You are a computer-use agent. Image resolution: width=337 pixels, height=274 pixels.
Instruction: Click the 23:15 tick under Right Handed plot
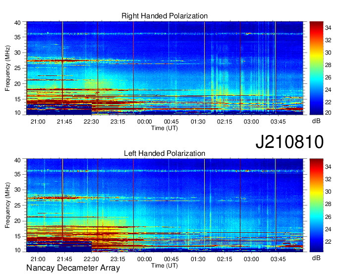point(118,122)
